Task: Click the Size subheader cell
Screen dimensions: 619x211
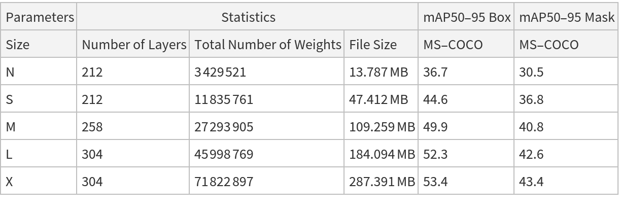Action: [18, 45]
